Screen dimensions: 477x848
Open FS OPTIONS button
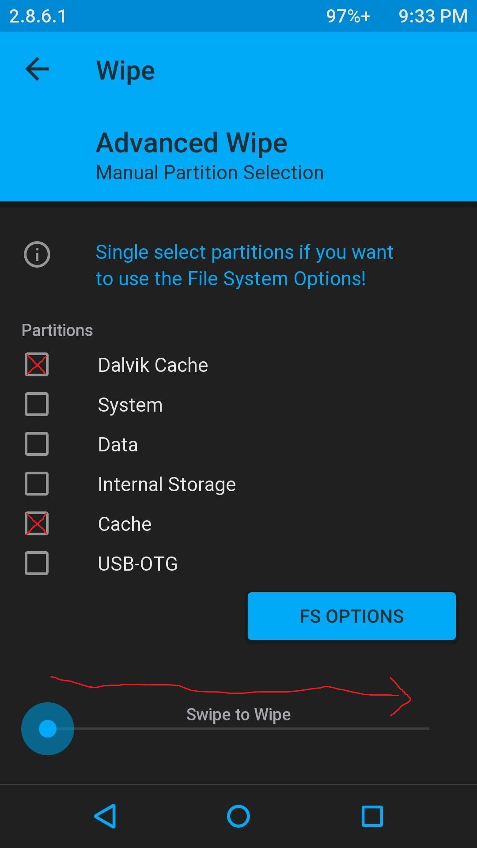[352, 616]
